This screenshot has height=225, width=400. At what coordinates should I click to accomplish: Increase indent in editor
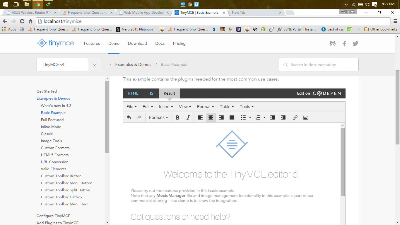point(283,117)
